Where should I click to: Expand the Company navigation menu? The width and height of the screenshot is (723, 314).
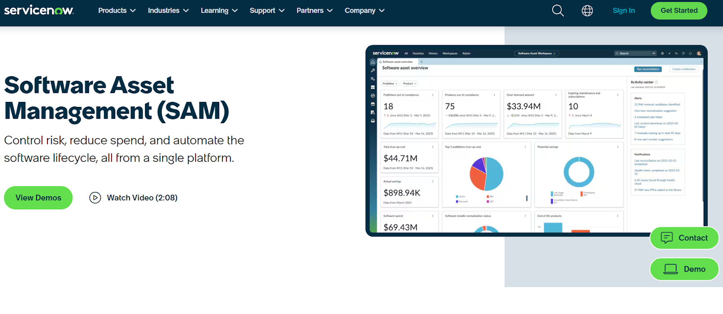(365, 10)
